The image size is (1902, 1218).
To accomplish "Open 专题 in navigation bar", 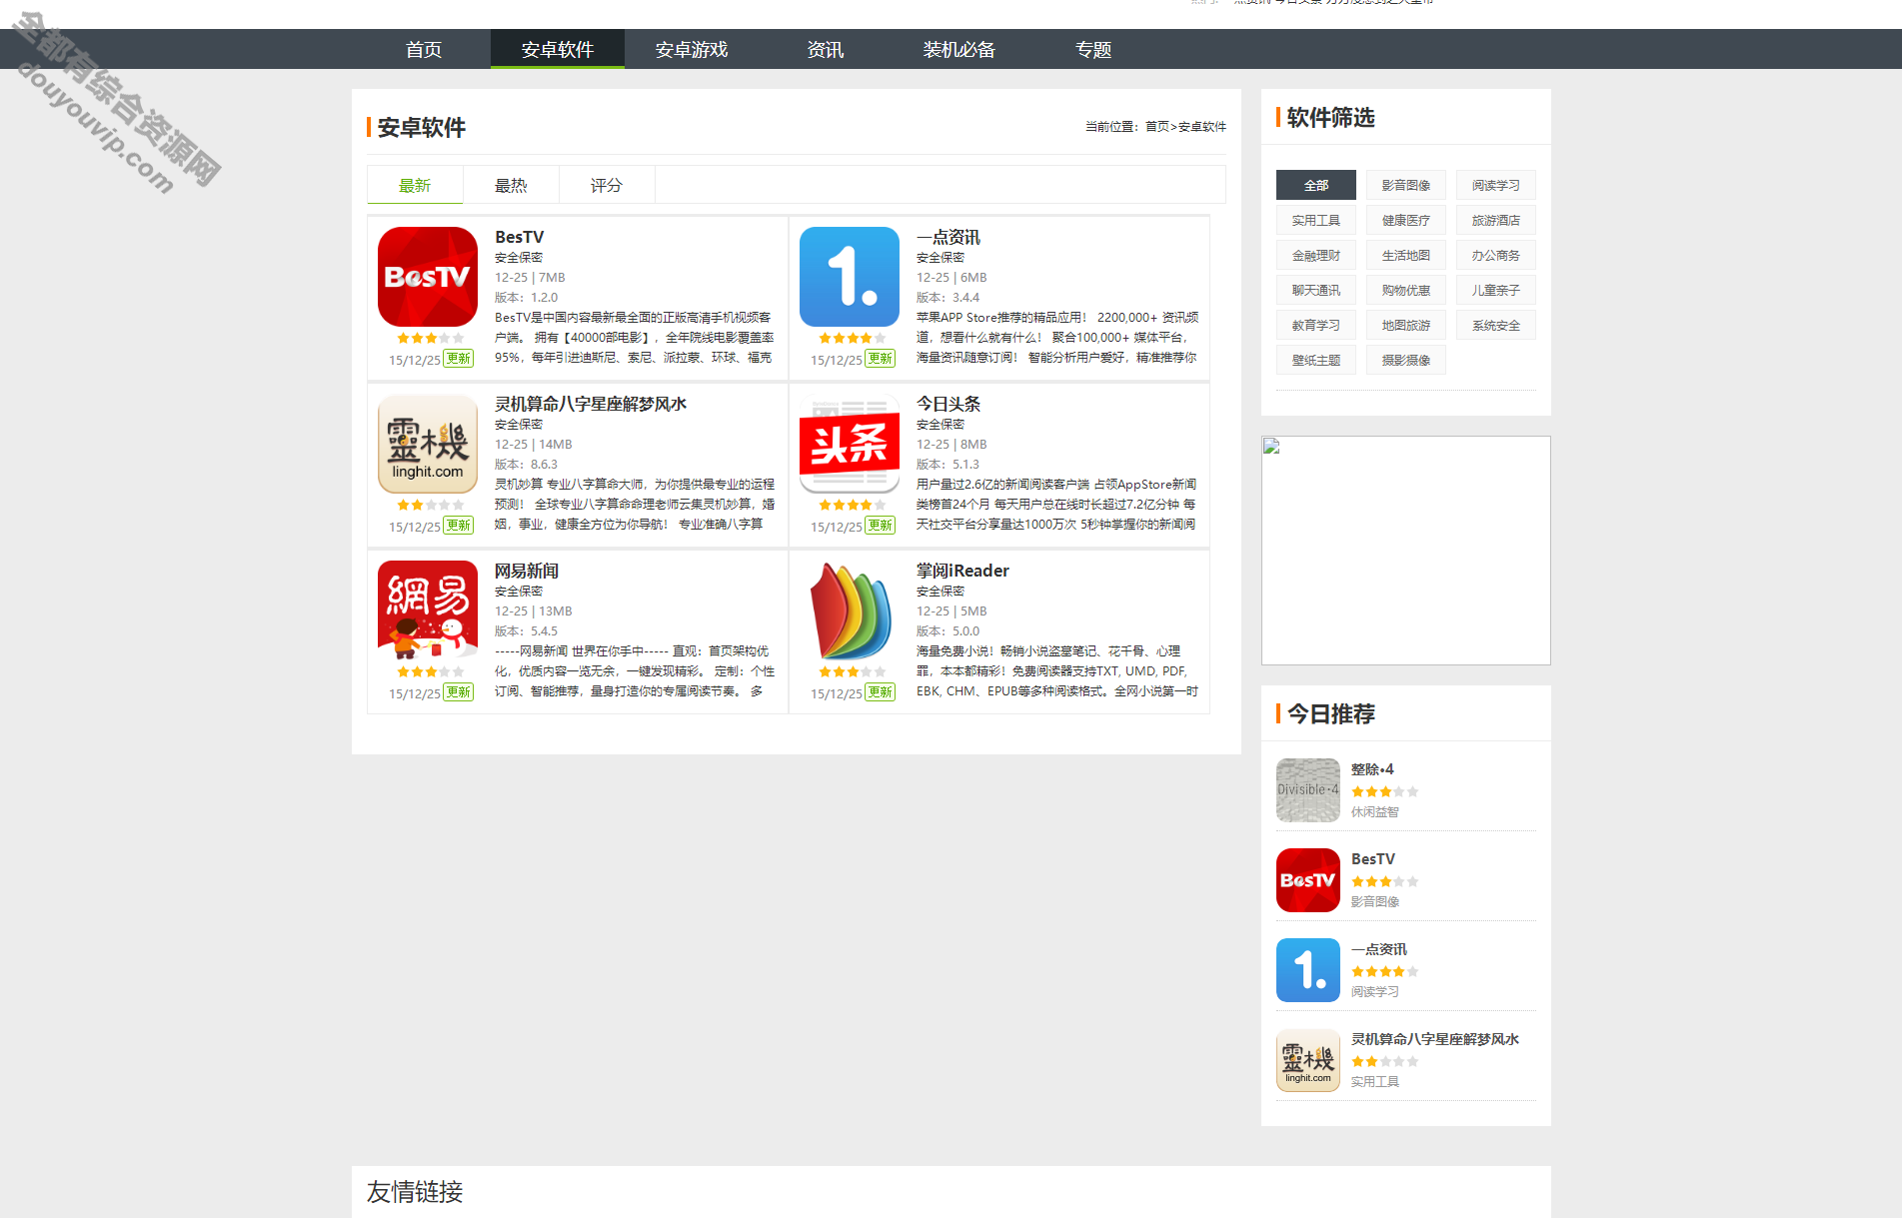I will [x=1093, y=49].
